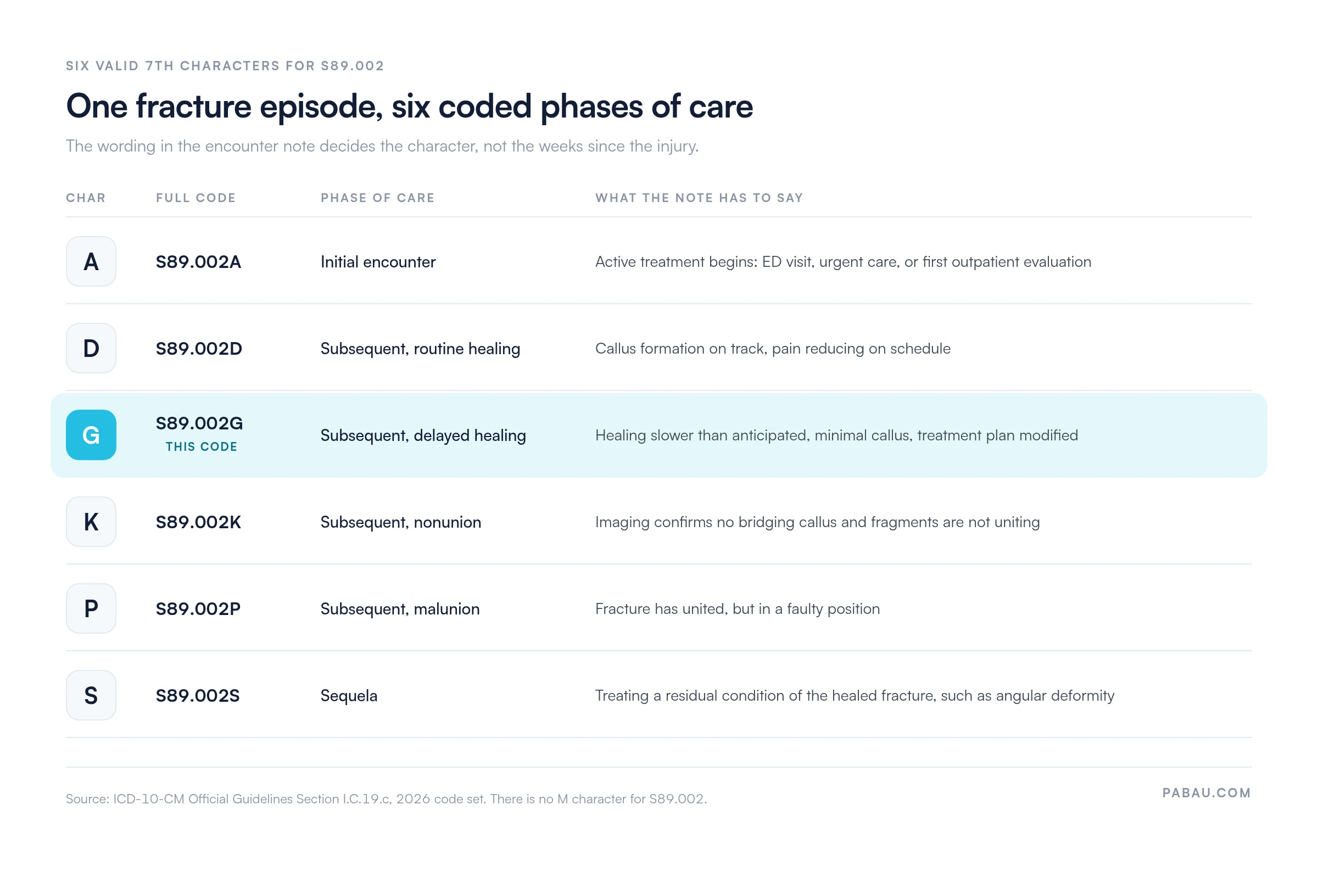Select code S89.002S
1318x872 pixels.
(198, 696)
